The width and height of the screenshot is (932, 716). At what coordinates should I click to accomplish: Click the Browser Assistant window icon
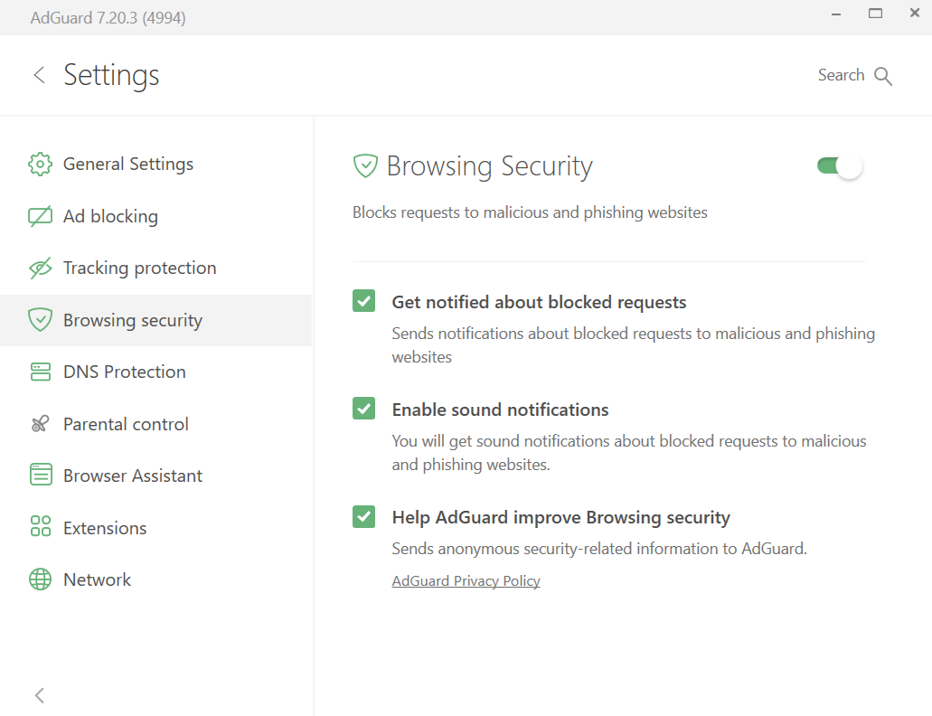(40, 476)
